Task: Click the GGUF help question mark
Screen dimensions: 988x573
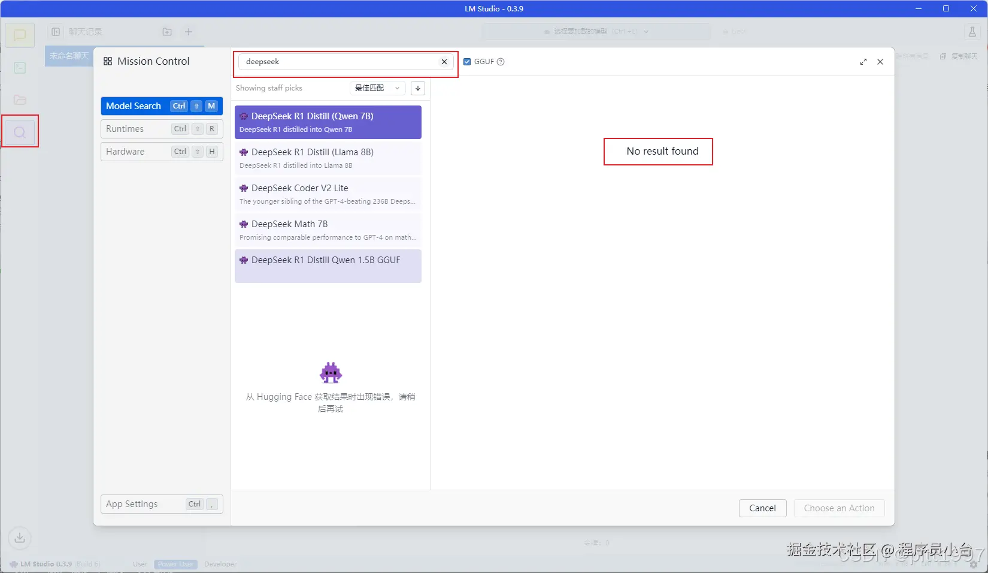Action: click(501, 62)
